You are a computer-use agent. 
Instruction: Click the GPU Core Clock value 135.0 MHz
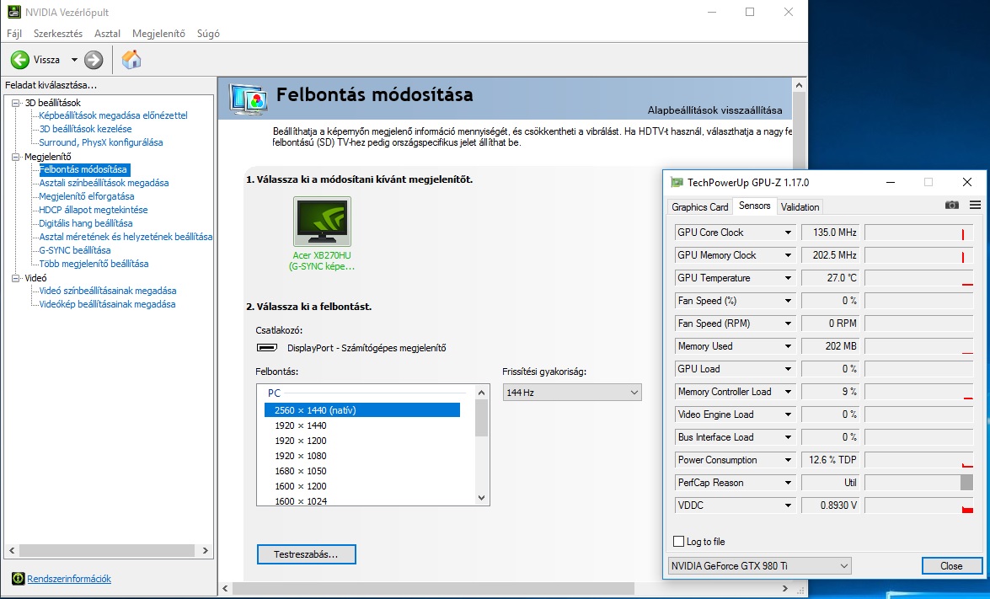tap(829, 233)
